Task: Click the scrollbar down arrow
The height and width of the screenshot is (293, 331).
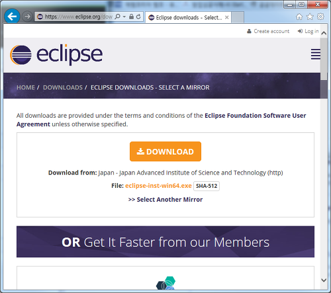Action: [324, 280]
